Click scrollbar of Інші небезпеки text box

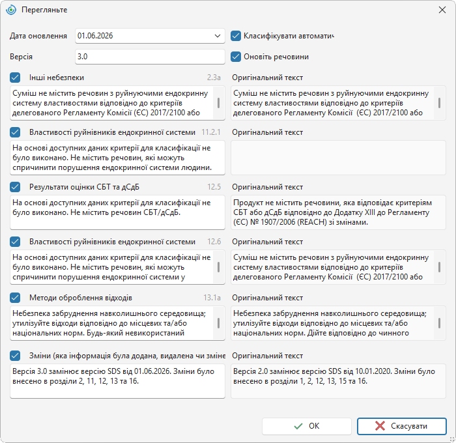[x=219, y=103]
